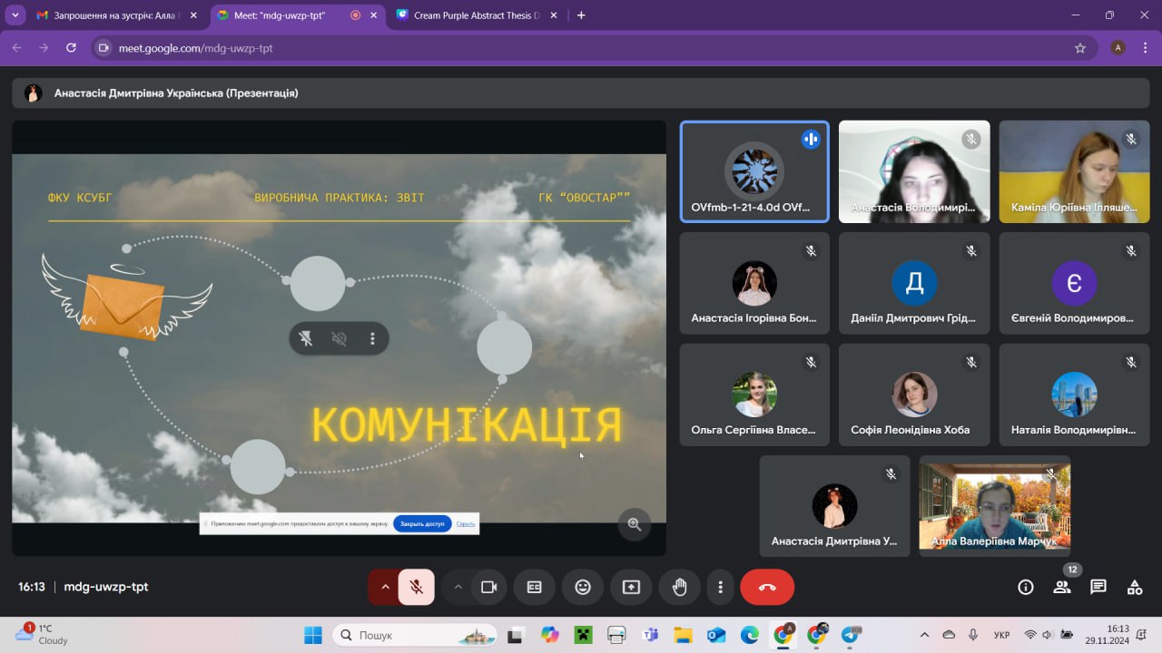Switch to Cream Purple Abstract Thesis tab
The image size is (1162, 653).
click(x=472, y=15)
